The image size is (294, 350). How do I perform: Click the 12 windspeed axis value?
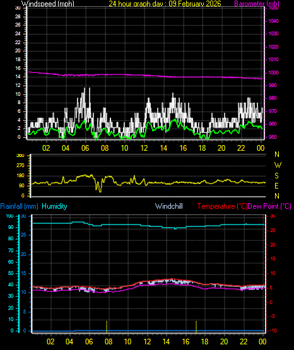(x=18, y=86)
